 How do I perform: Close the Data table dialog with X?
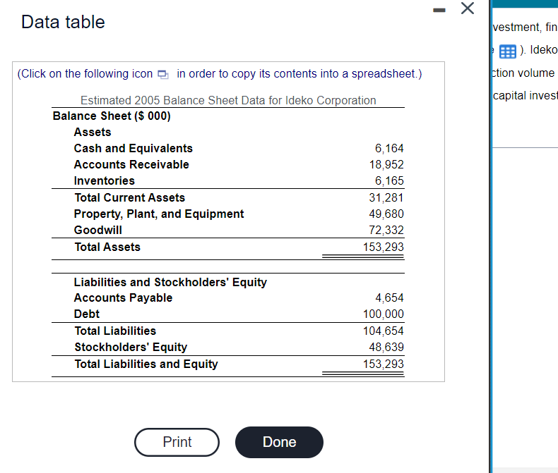pos(468,8)
